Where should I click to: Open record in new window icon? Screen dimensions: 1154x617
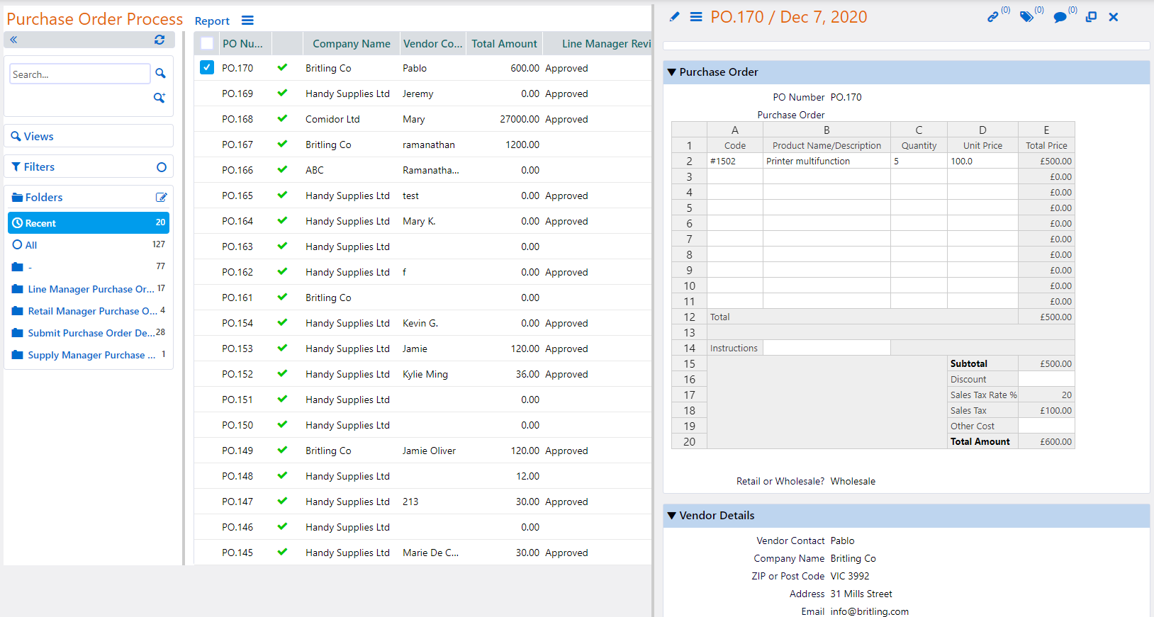(x=1092, y=17)
